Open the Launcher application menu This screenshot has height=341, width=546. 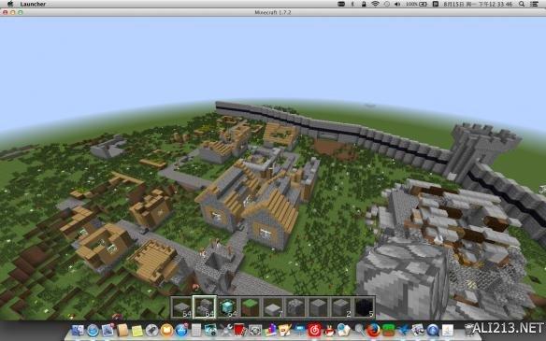pyautogui.click(x=33, y=4)
